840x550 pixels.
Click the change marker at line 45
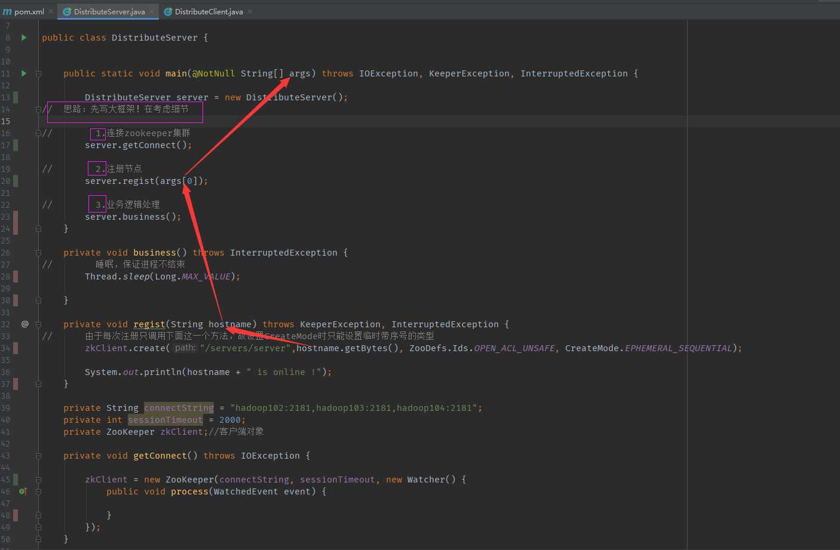click(16, 479)
